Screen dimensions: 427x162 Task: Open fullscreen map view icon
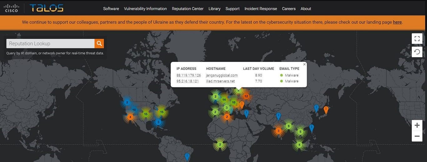click(417, 39)
